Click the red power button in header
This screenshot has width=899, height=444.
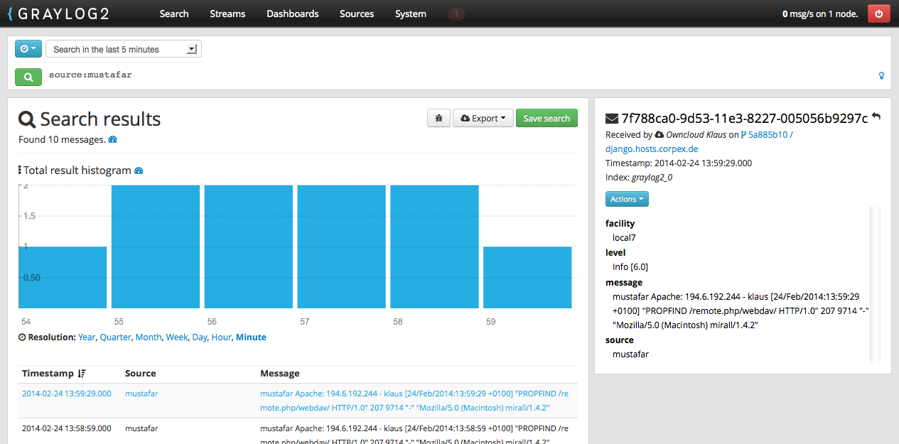coord(878,13)
